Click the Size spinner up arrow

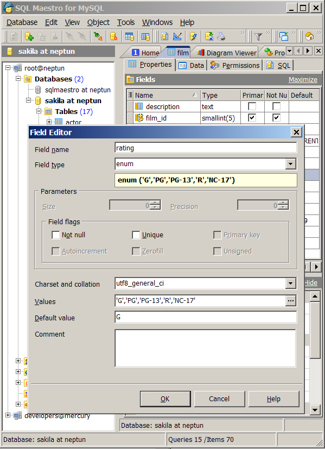(155, 203)
